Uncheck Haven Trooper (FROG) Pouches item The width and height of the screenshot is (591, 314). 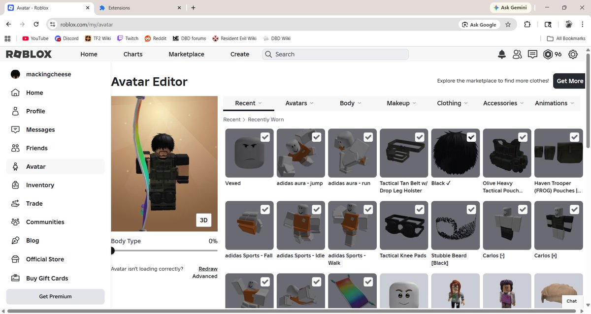(x=574, y=137)
